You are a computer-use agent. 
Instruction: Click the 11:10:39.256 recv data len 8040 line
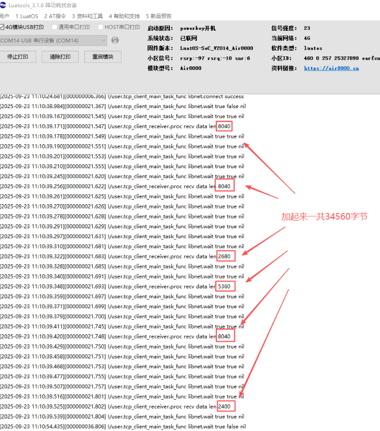[x=116, y=187]
